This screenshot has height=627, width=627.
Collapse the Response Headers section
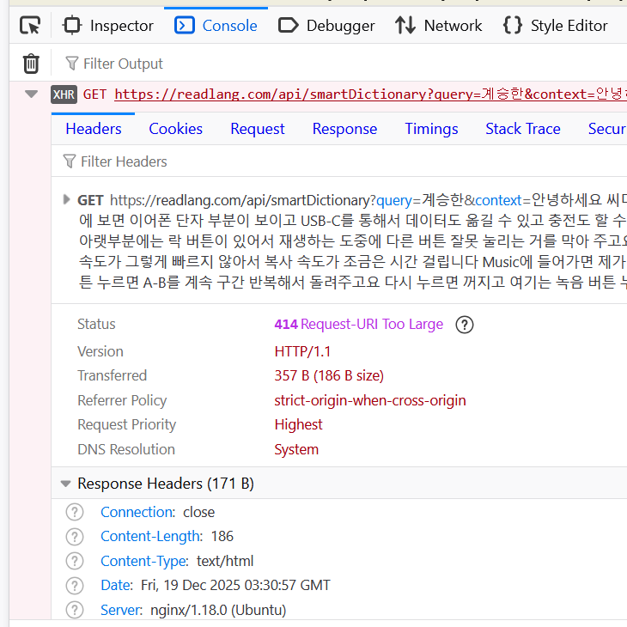[x=65, y=484]
